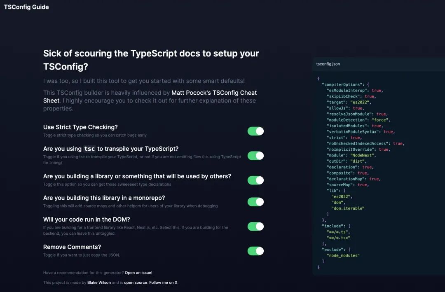Toggle the Use Strict Type Checking switch
445x292 pixels.
[x=255, y=131]
